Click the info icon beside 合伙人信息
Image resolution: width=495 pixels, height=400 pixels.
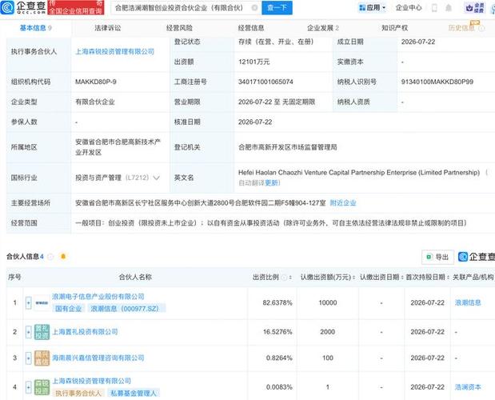coord(50,257)
